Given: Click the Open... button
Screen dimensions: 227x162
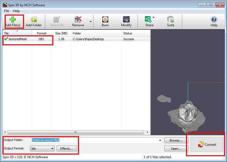Looking at the screenshot, I should 176,149.
